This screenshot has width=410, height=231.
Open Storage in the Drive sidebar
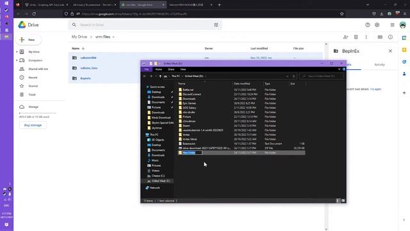click(33, 107)
